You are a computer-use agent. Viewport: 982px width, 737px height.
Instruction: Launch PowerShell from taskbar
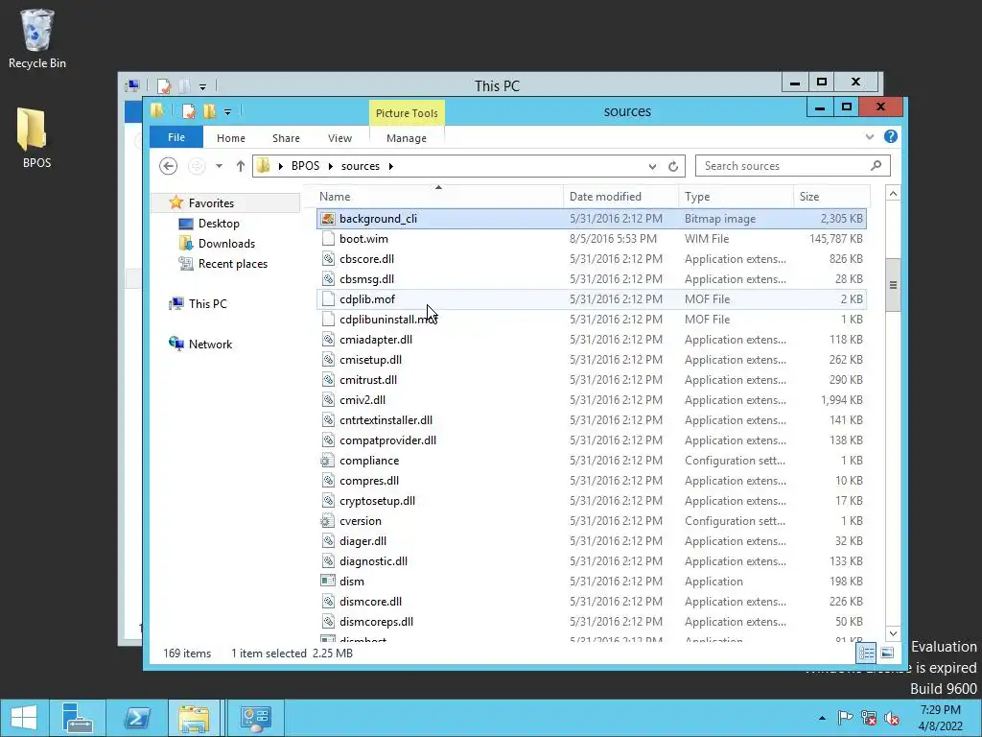click(x=136, y=718)
